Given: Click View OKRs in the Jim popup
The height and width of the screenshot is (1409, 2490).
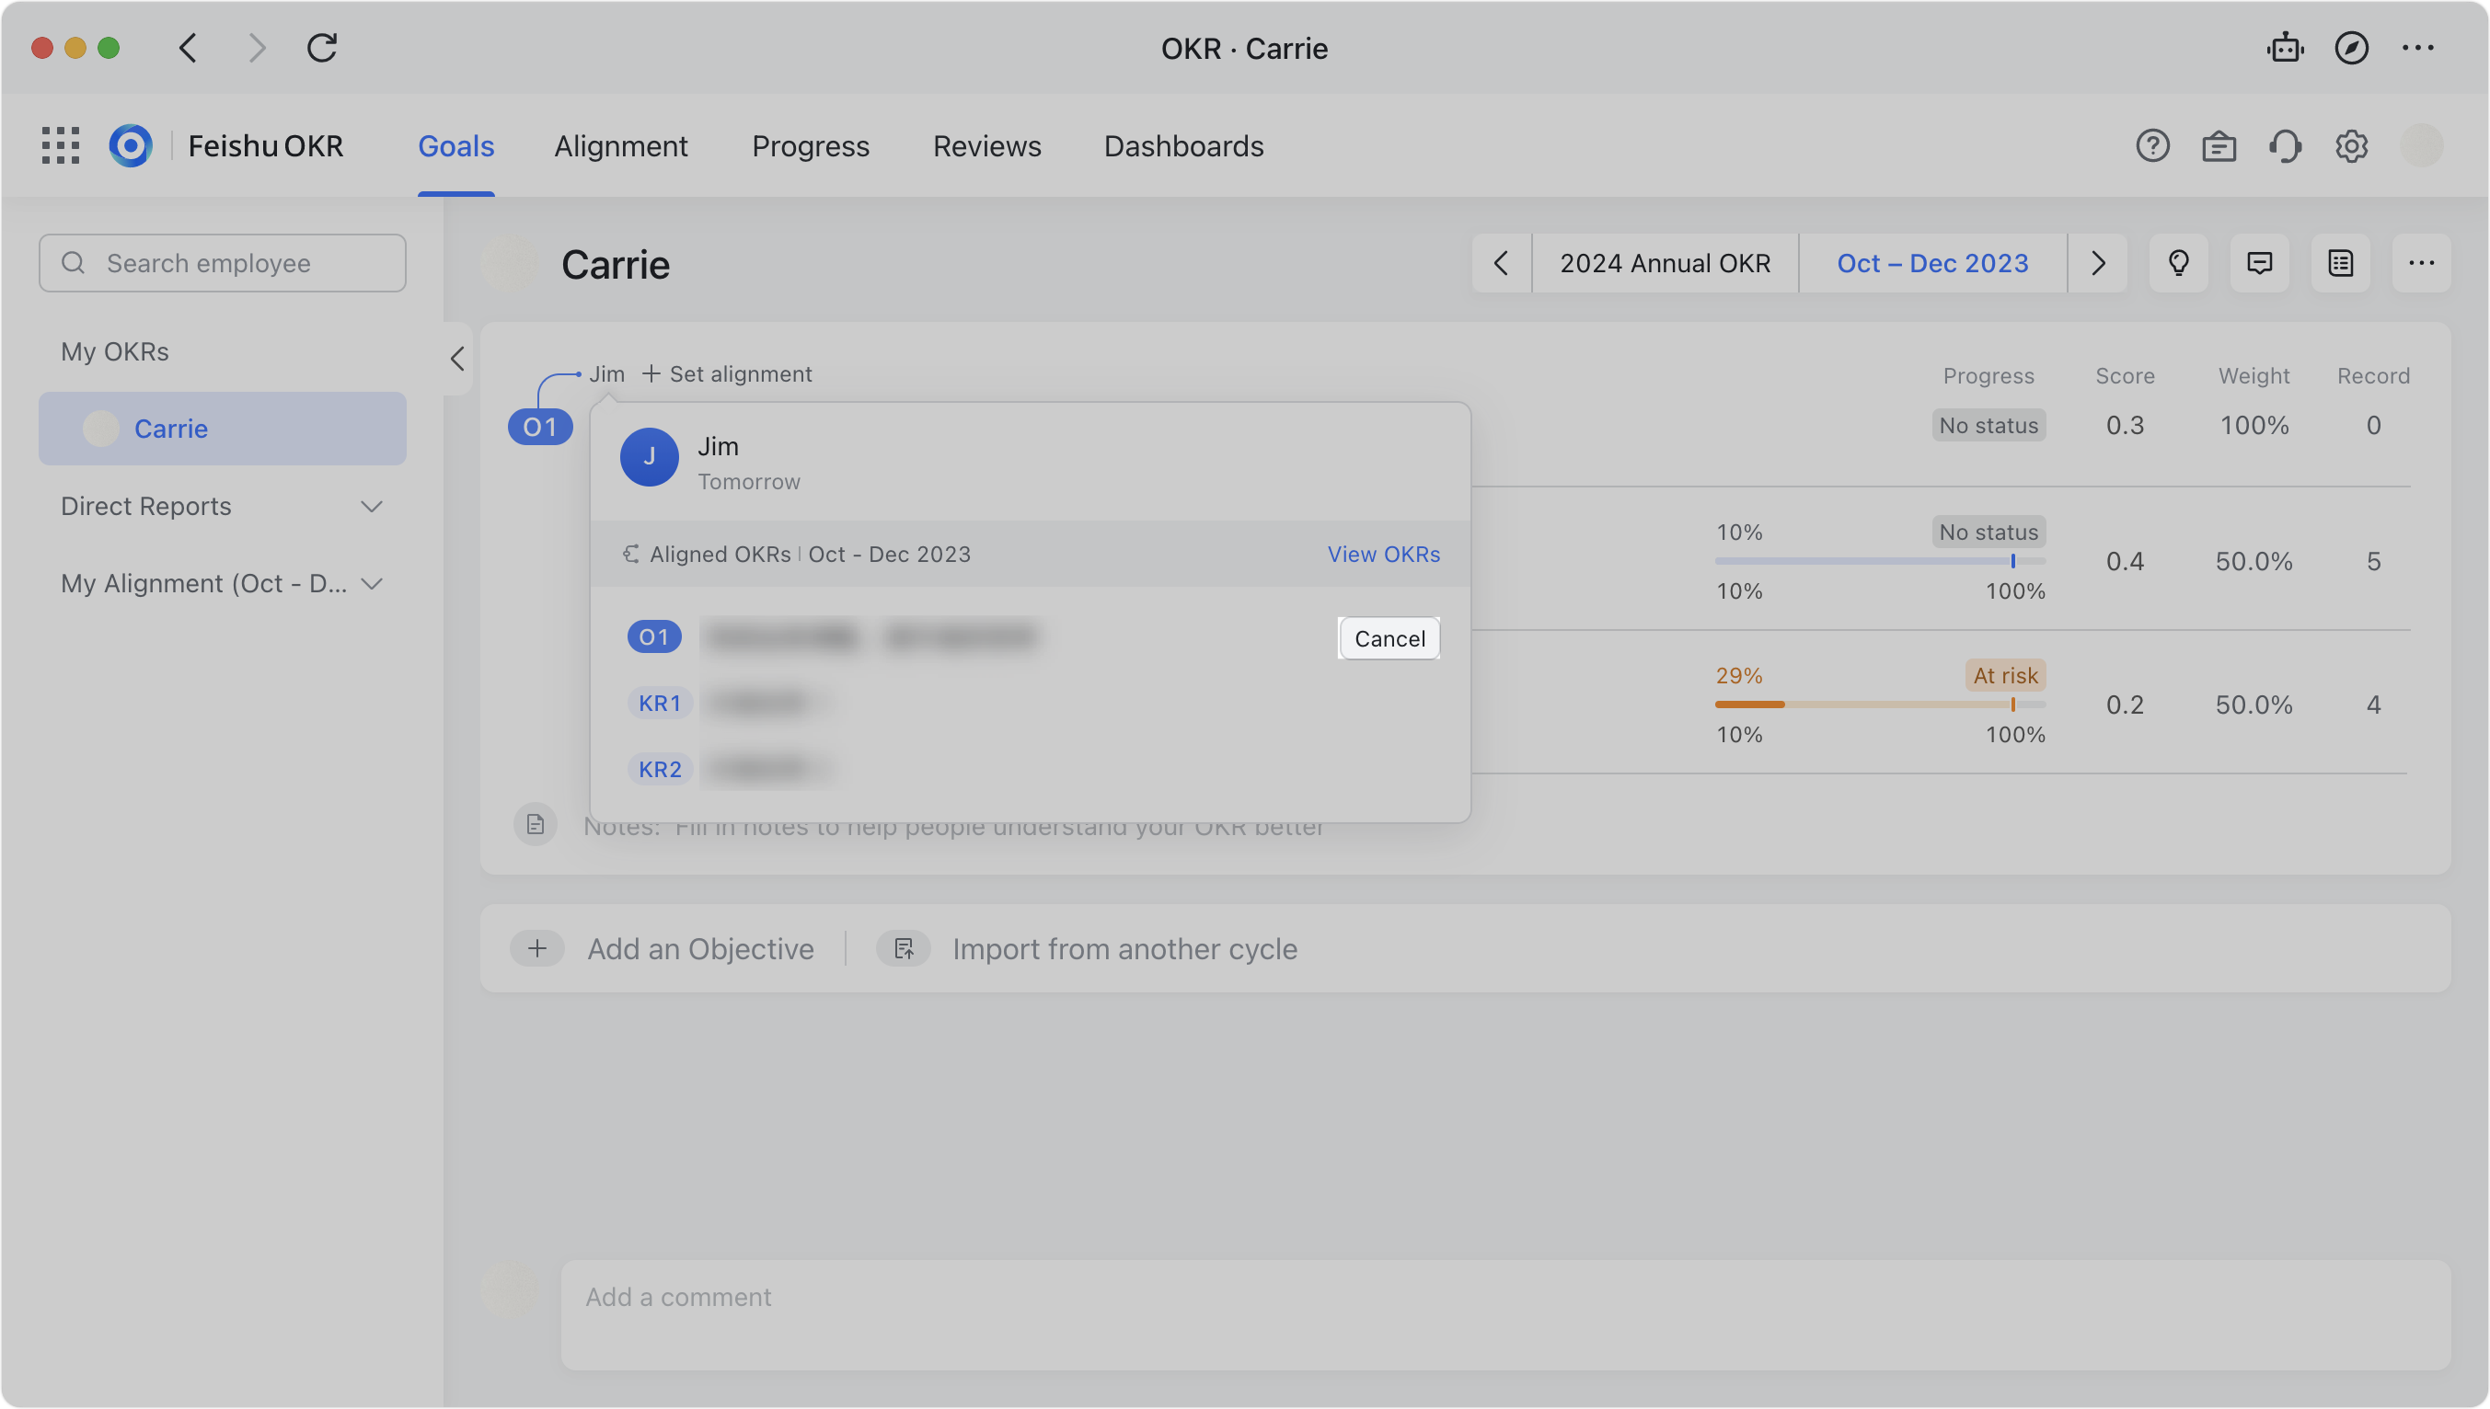Looking at the screenshot, I should pyautogui.click(x=1383, y=554).
